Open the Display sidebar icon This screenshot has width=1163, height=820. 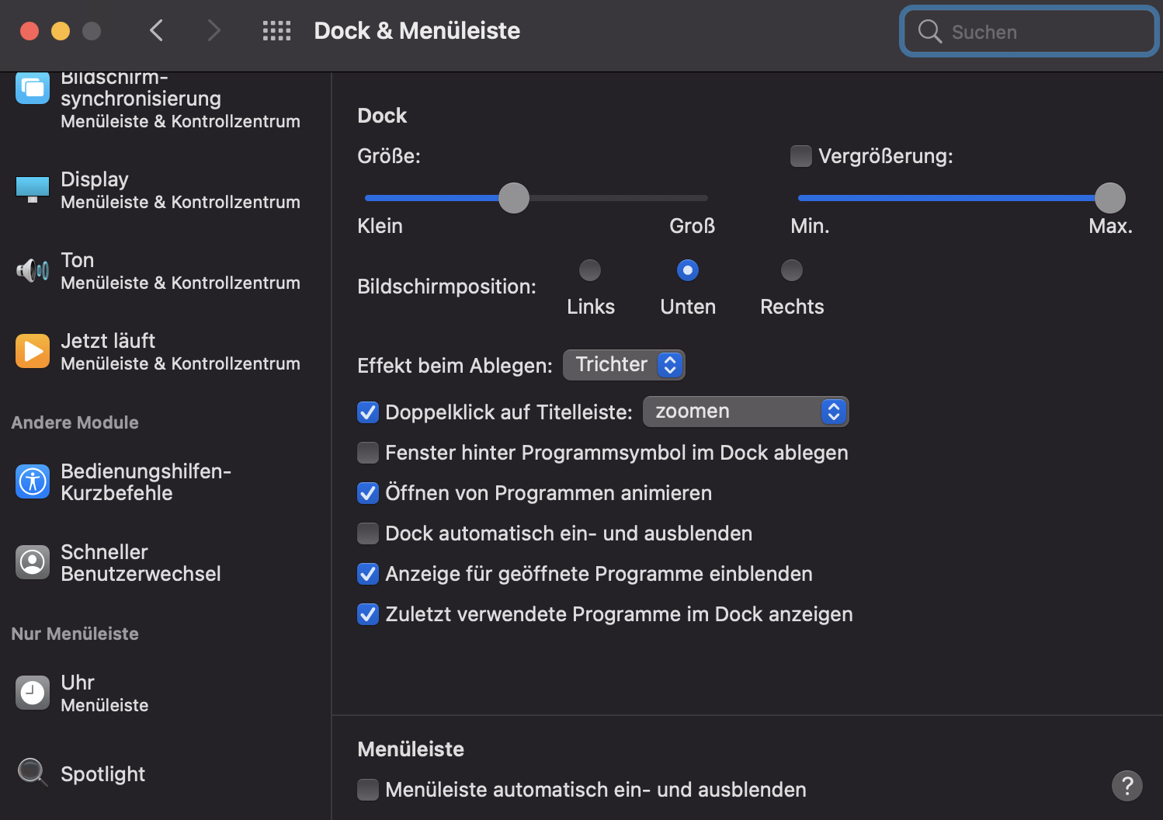click(x=33, y=189)
